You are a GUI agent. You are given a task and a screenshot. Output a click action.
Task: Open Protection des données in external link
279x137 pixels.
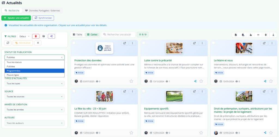tap(125, 43)
